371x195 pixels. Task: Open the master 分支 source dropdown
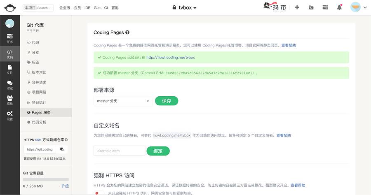123,101
